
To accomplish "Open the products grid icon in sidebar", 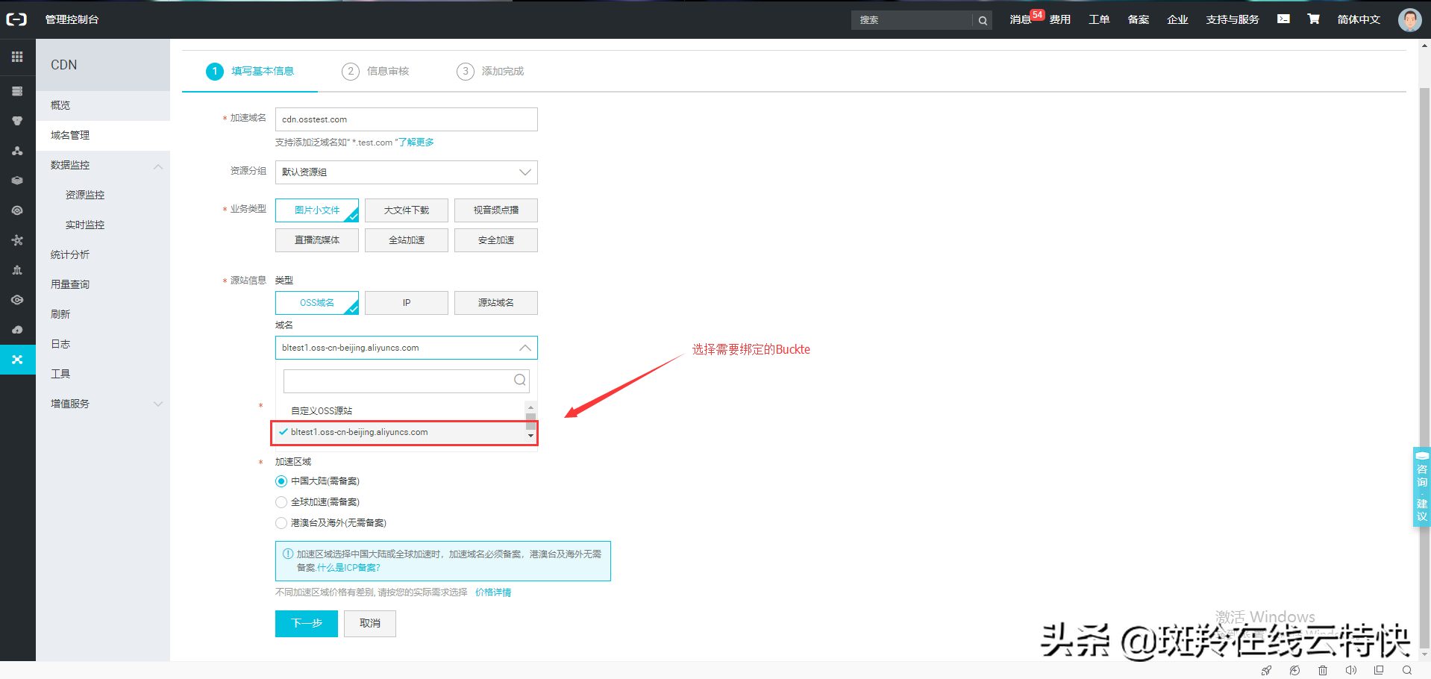I will coord(17,57).
